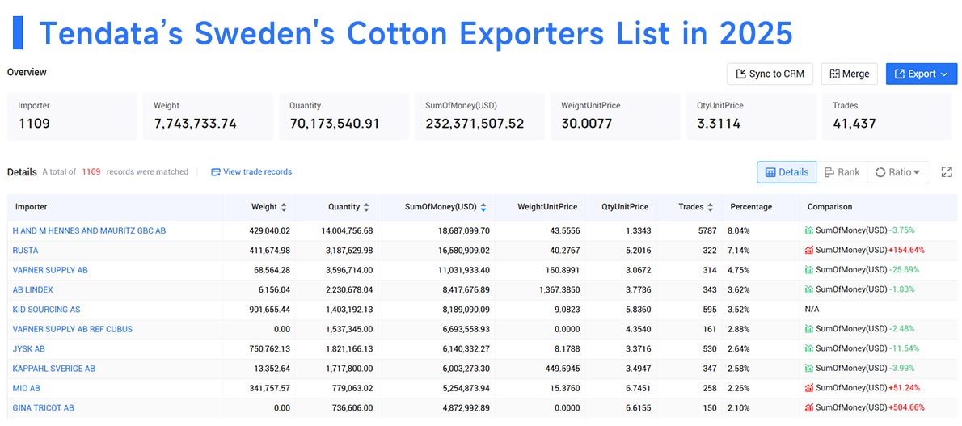Click the SumOfMoney(USD) card 232,371,507.52
962x426 pixels.
point(479,116)
